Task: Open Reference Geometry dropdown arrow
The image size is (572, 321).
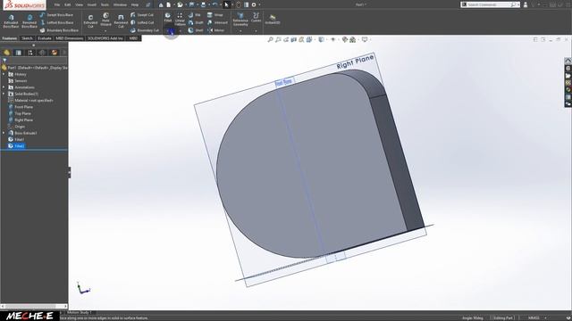Action: [x=240, y=30]
